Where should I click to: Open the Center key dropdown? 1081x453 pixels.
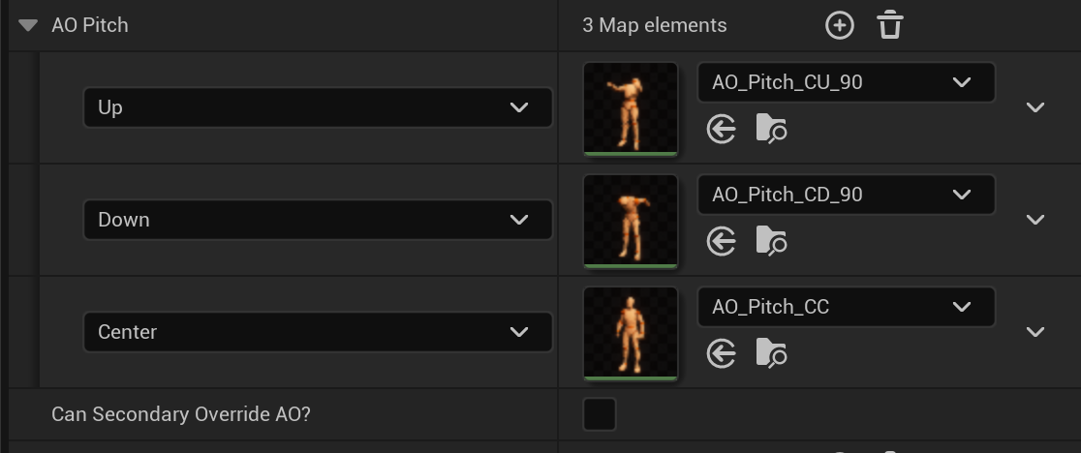(x=318, y=332)
